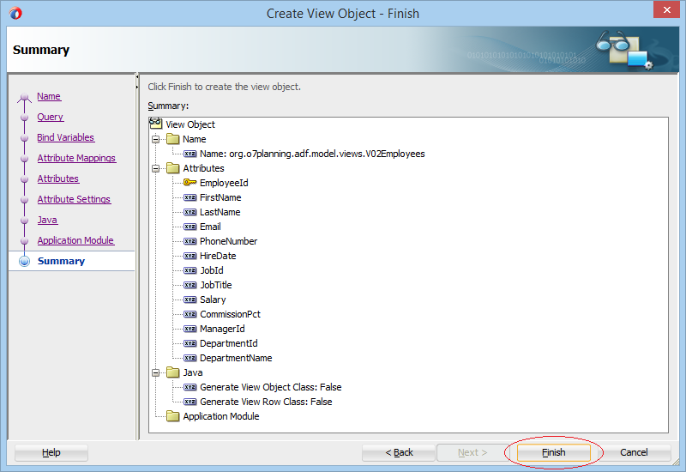686x472 pixels.
Task: Click icon beside the org.o7planning name entry
Action: click(x=190, y=154)
